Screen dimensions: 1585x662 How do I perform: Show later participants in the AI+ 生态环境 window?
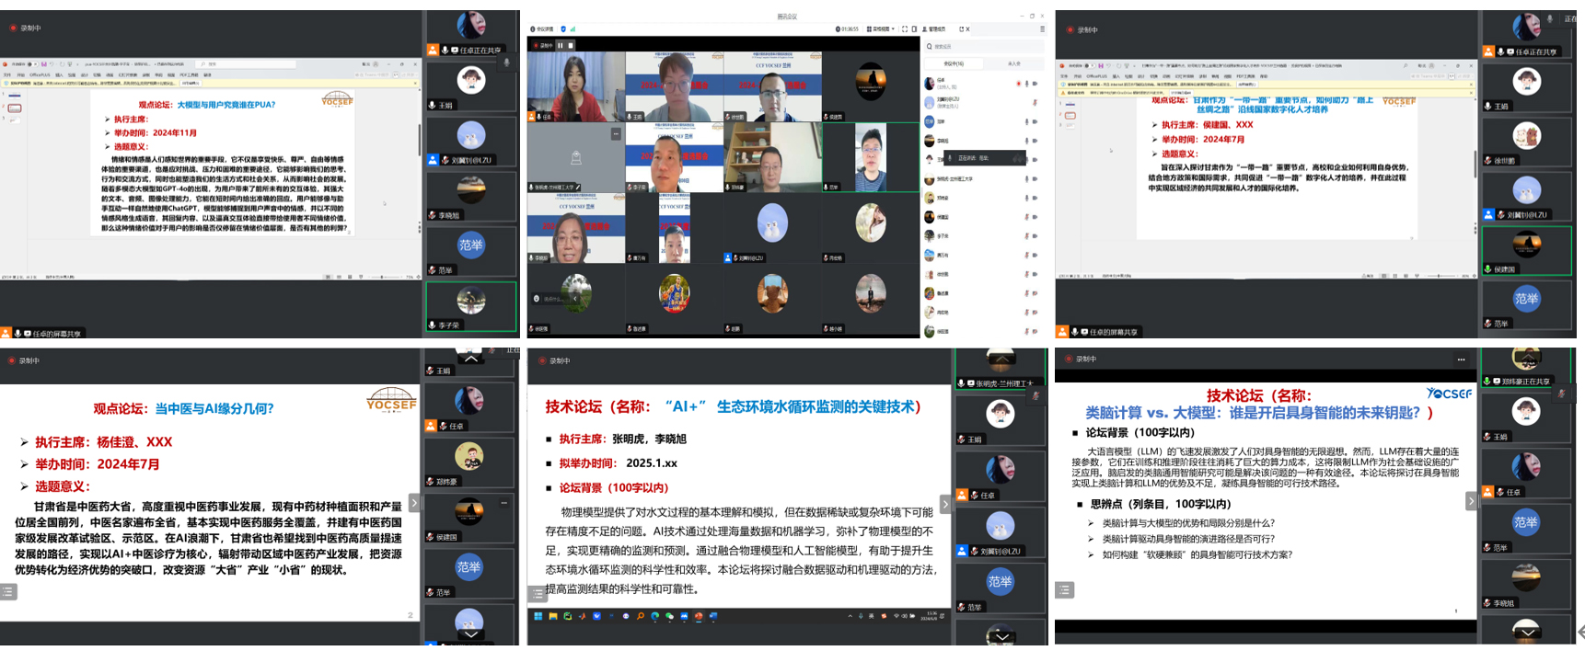point(1001,635)
